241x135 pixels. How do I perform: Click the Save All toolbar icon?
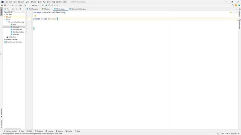click(5, 5)
